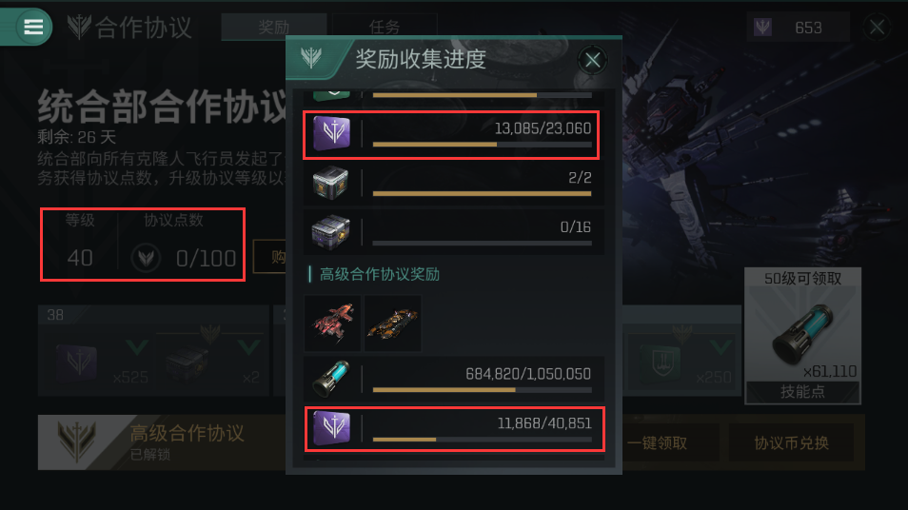Click the 高级合作协议 unlocked banner

[x=162, y=442]
